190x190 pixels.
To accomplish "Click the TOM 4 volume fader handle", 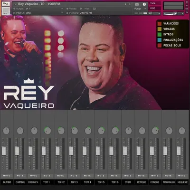I will tap(85, 151).
